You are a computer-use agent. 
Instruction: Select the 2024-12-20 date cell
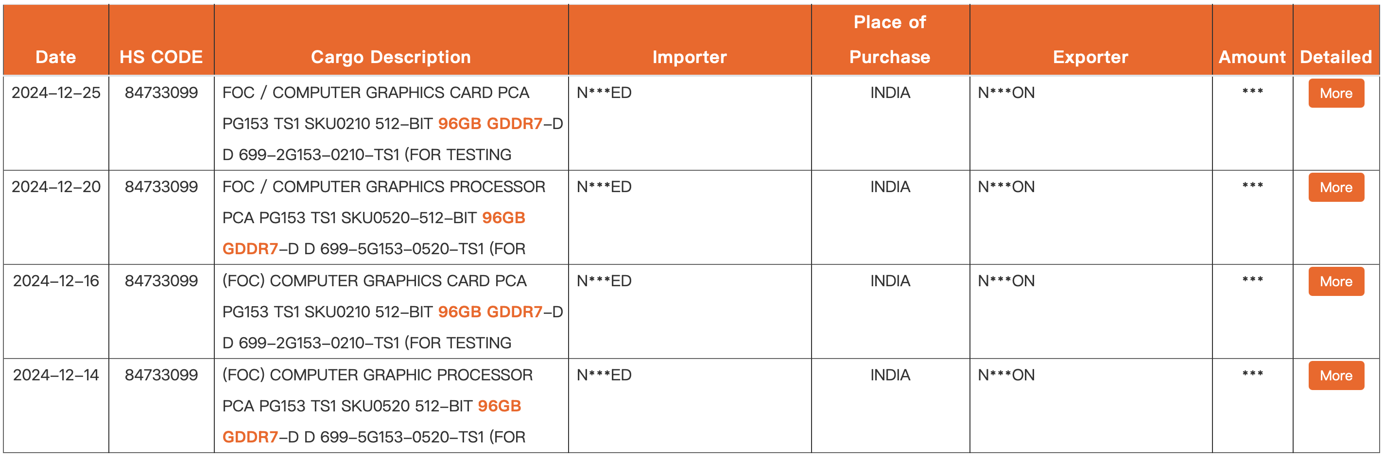click(56, 187)
